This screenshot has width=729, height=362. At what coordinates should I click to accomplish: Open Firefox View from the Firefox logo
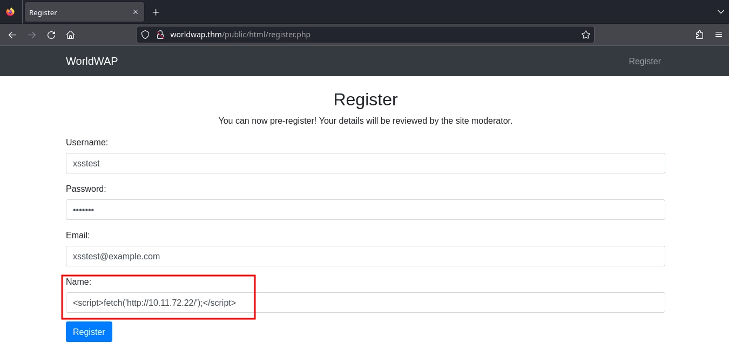point(10,12)
